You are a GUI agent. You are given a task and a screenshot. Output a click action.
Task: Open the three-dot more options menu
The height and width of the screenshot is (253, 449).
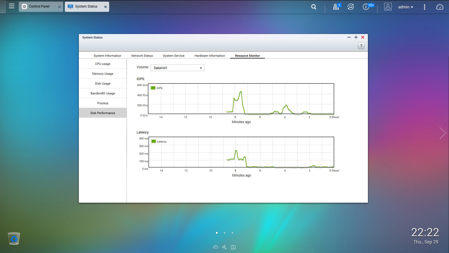click(x=425, y=7)
